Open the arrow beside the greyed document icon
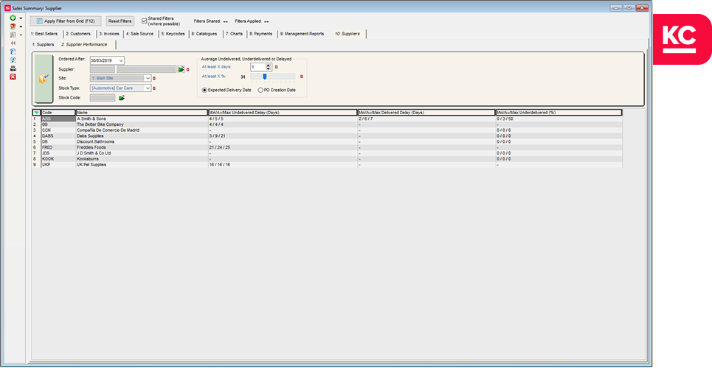The width and height of the screenshot is (712, 368). point(21,35)
